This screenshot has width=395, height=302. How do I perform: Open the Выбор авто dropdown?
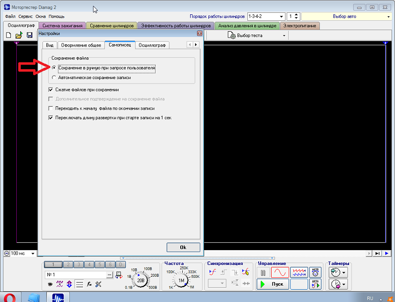(x=388, y=17)
